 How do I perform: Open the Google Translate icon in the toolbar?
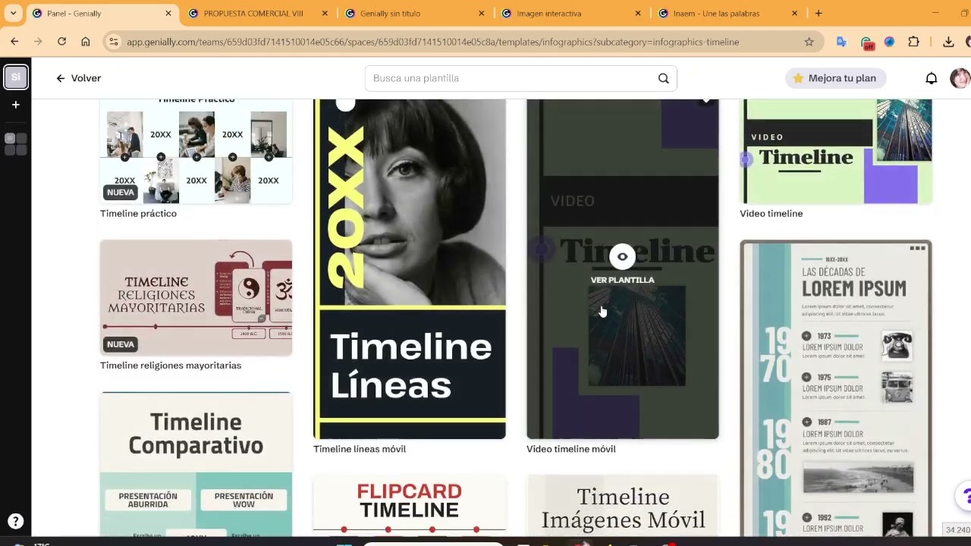[x=841, y=42]
